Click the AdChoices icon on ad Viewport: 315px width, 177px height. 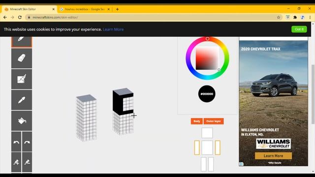click(241, 164)
